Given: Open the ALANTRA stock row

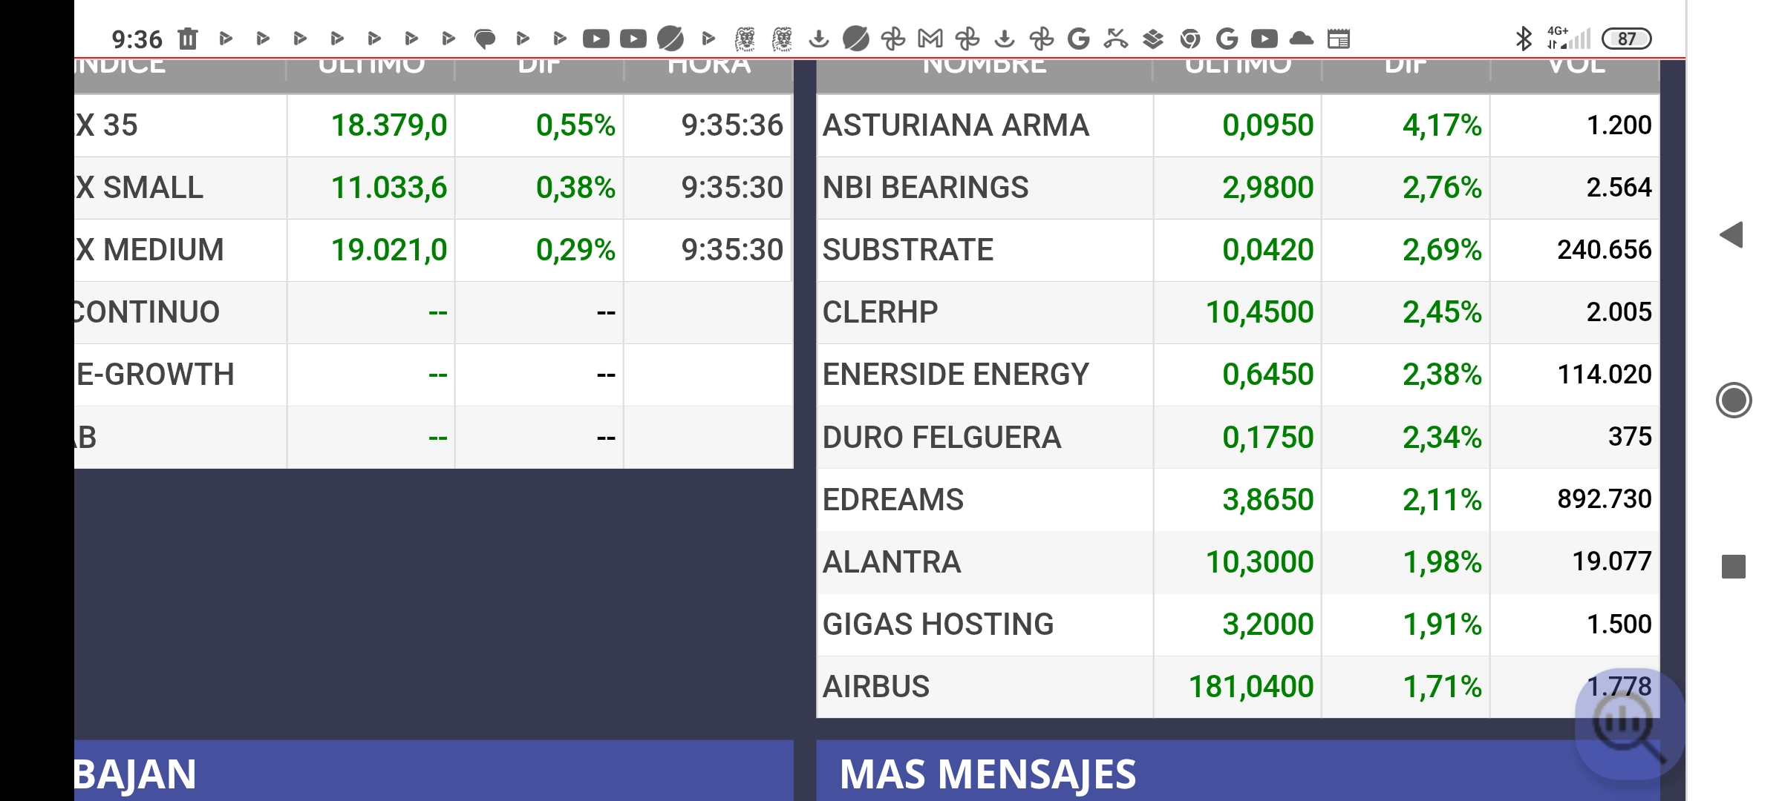Looking at the screenshot, I should (x=1238, y=561).
